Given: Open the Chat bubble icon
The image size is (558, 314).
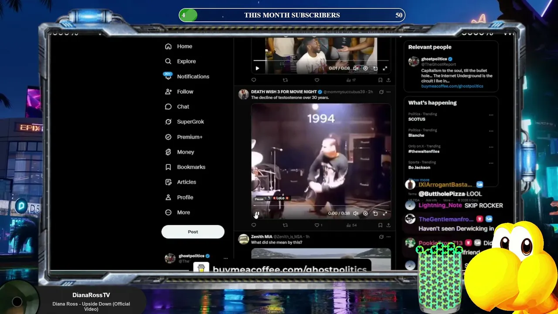Looking at the screenshot, I should (x=168, y=106).
